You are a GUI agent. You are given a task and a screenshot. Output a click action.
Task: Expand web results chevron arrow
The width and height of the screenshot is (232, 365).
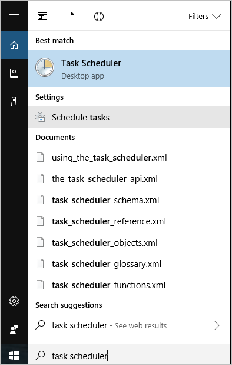[x=217, y=325]
